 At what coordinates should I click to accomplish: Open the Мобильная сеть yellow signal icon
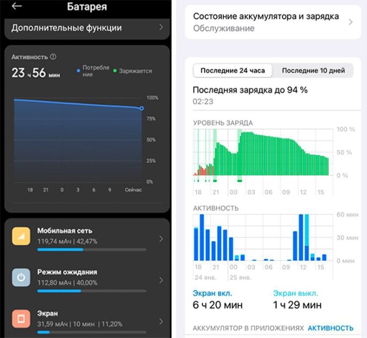tap(21, 236)
